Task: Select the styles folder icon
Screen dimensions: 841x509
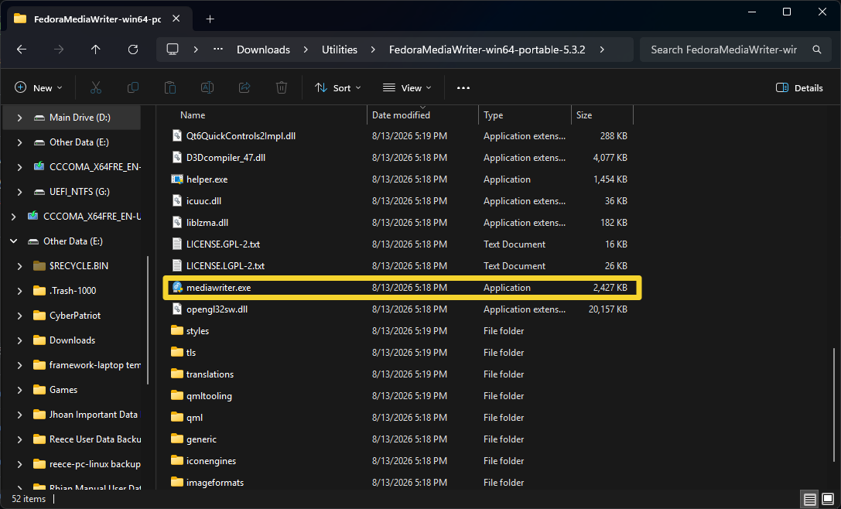Action: point(177,330)
